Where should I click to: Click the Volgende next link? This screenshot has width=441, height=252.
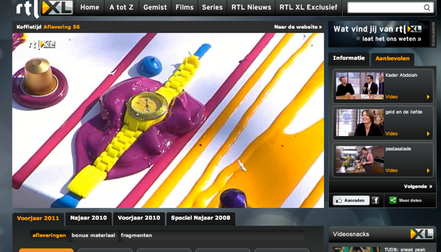418,186
